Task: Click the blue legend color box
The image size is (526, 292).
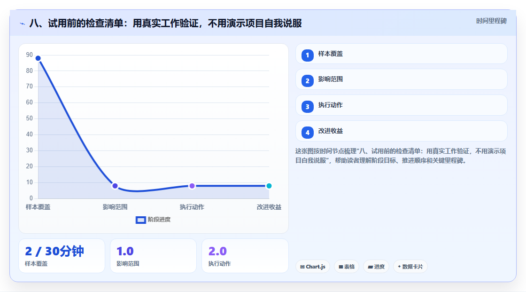Action: [140, 220]
